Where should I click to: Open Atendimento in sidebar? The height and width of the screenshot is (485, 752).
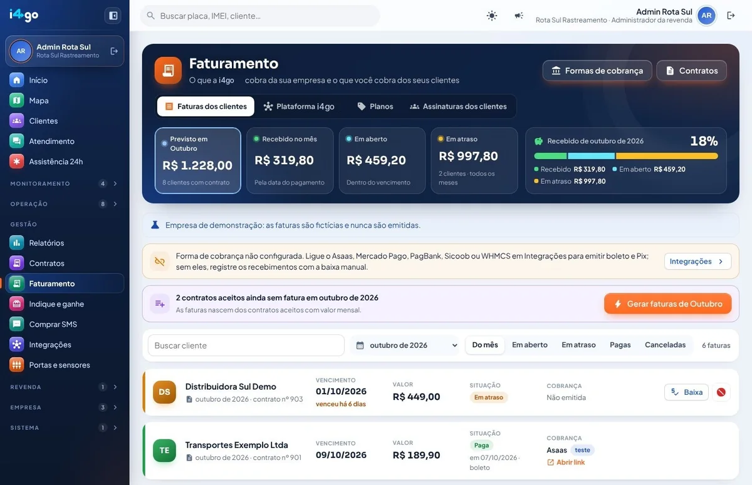click(65, 141)
